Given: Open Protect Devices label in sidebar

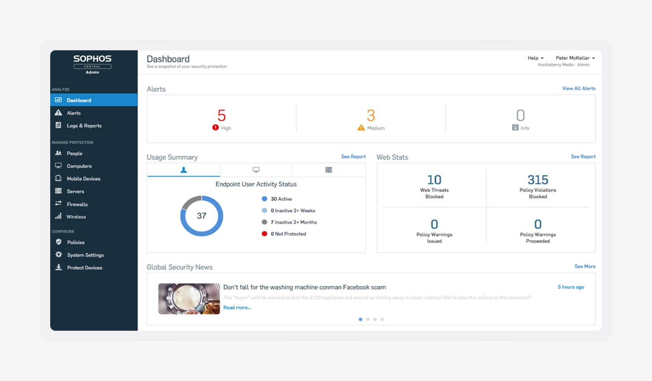Looking at the screenshot, I should [x=85, y=268].
